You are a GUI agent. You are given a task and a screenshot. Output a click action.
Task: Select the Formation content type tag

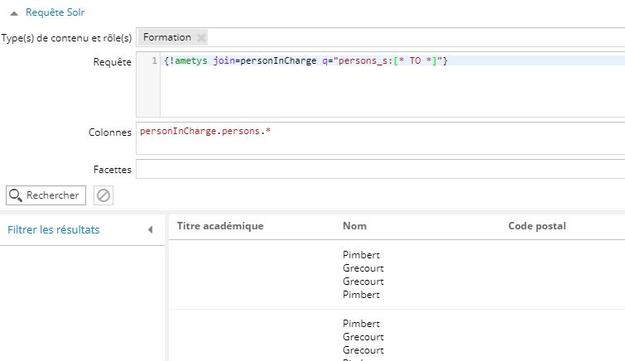point(166,37)
